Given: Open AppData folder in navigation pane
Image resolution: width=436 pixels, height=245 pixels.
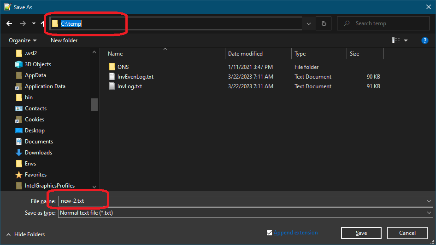Looking at the screenshot, I should click(x=35, y=75).
